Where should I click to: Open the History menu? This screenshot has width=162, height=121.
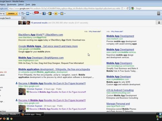(x=3, y=5)
